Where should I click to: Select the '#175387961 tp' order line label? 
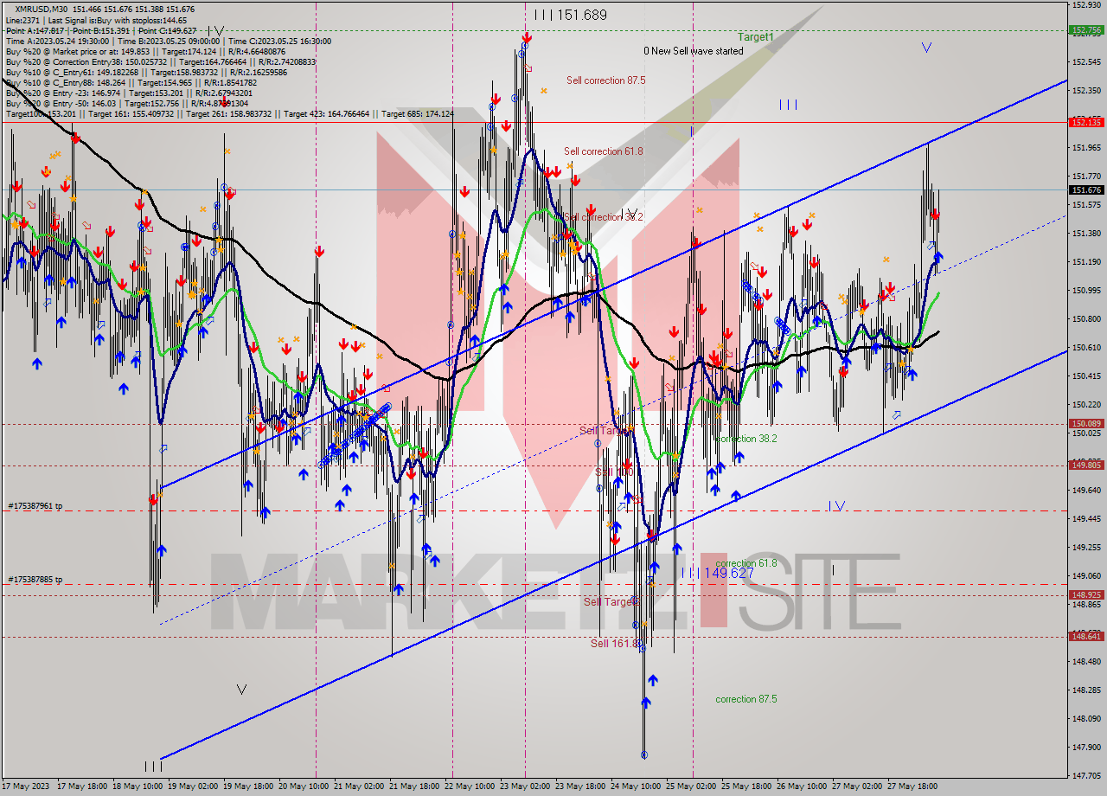35,505
